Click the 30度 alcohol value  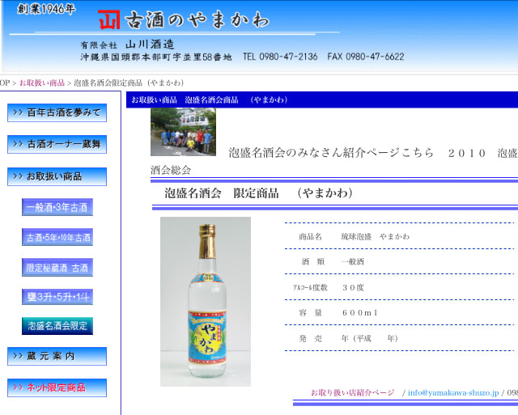tap(353, 287)
